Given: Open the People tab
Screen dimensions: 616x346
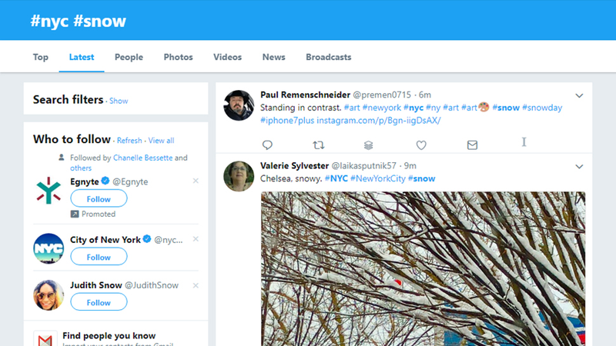Looking at the screenshot, I should pyautogui.click(x=129, y=57).
